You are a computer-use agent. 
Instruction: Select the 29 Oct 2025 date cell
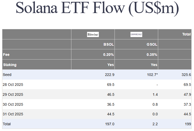(x=13, y=94)
